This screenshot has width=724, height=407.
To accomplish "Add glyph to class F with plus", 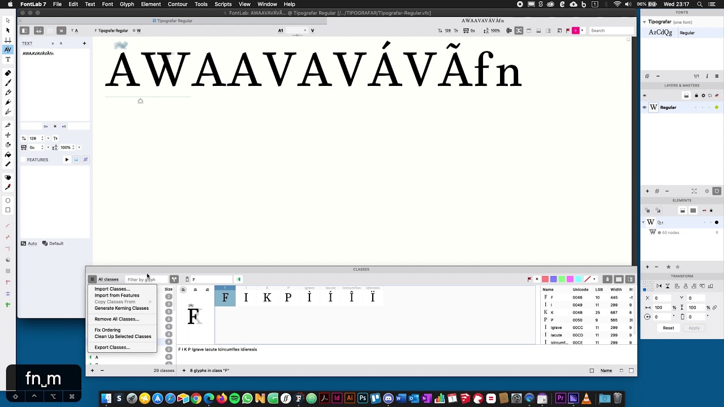I will (x=184, y=370).
